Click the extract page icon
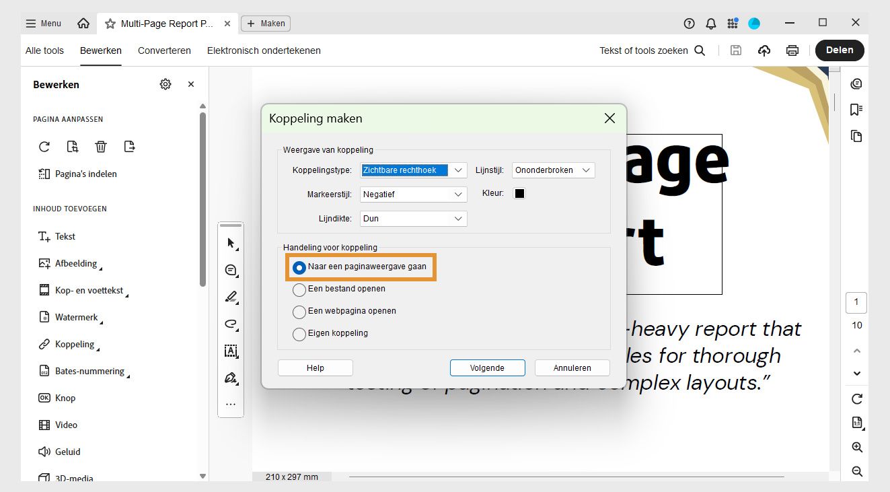Image resolution: width=890 pixels, height=492 pixels. click(129, 147)
